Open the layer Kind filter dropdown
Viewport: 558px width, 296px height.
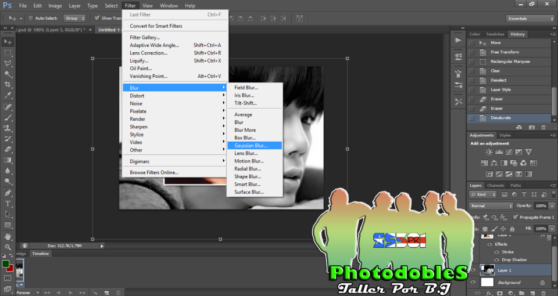pos(483,194)
